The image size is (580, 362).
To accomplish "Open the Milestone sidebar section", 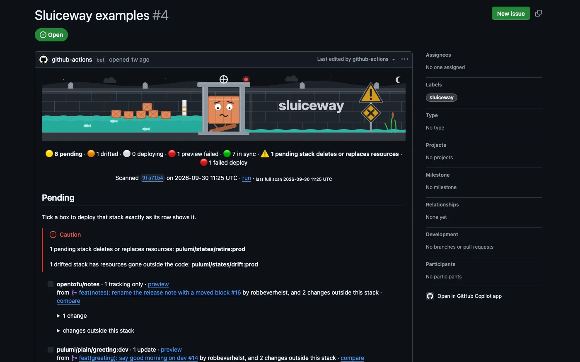I will coord(437,175).
